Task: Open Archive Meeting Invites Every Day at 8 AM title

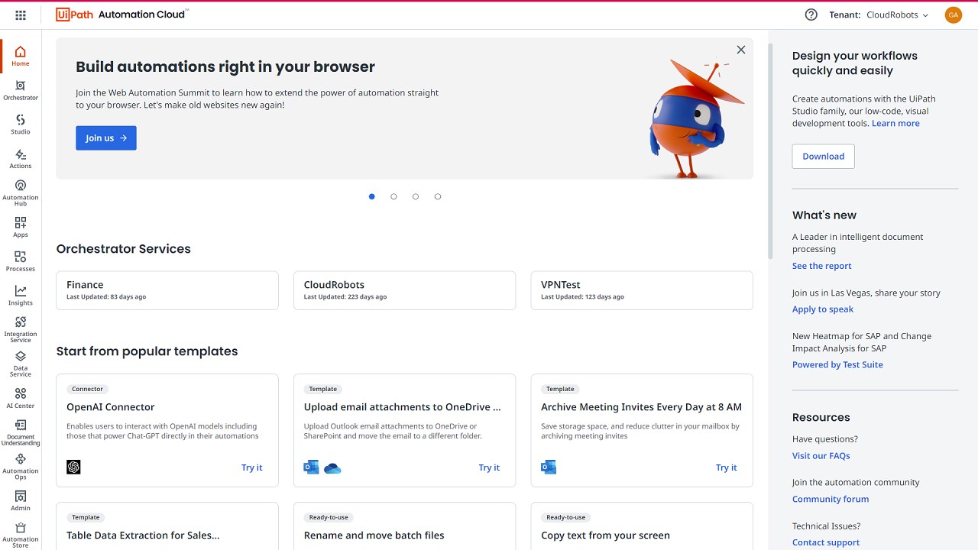Action: click(641, 407)
